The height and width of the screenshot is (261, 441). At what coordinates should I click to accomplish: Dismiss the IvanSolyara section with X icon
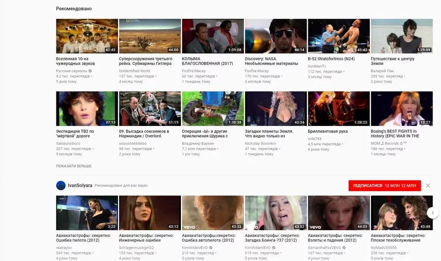[x=428, y=185]
